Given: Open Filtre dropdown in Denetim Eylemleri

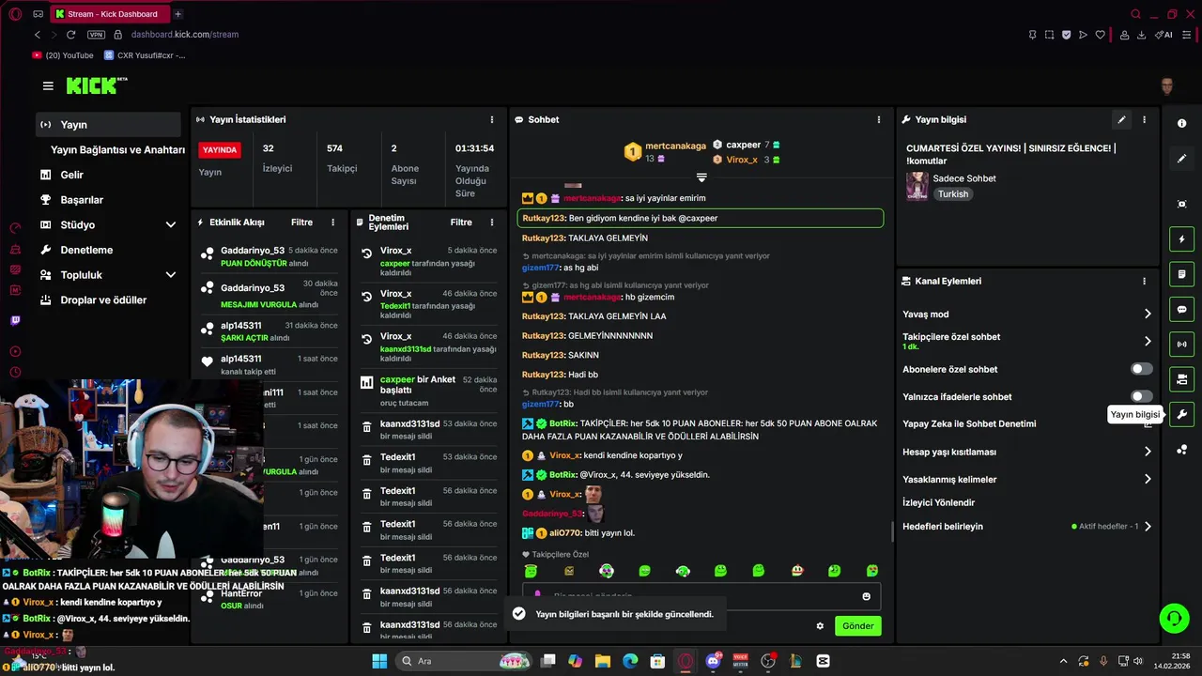Looking at the screenshot, I should click(461, 223).
